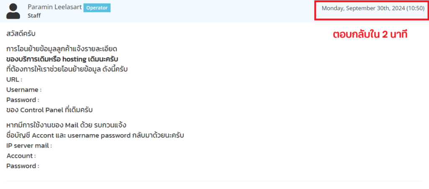Click the Username : line
The width and height of the screenshot is (429, 189).
point(24,89)
